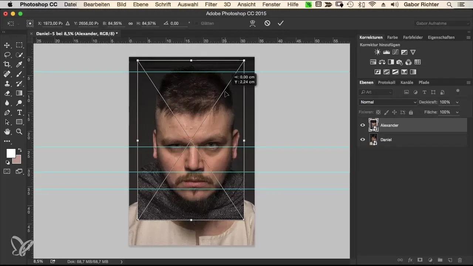Image resolution: width=473 pixels, height=266 pixels.
Task: Select the Clone Stamp tool
Action: (7, 83)
